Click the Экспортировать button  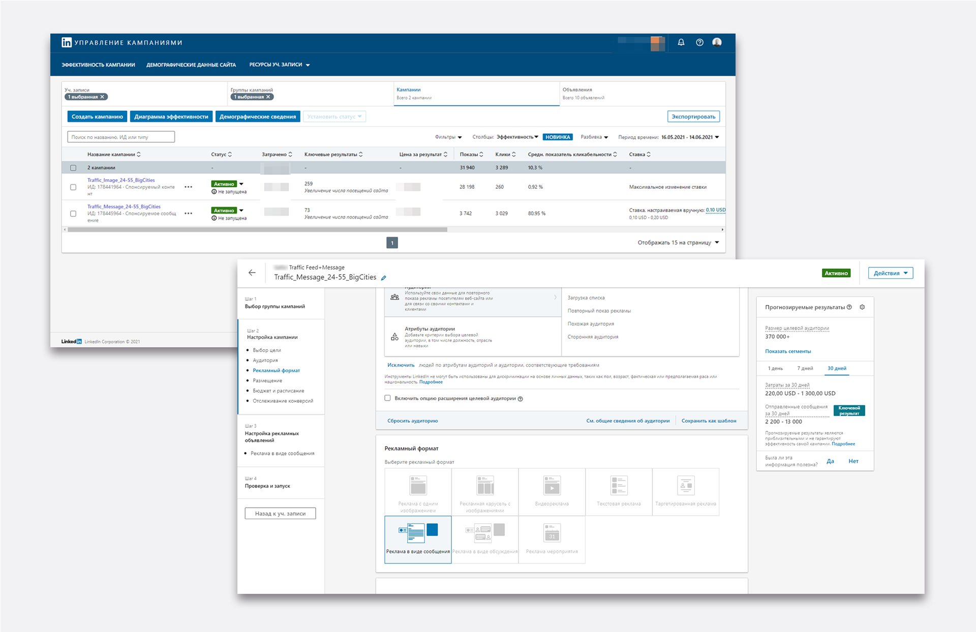693,117
